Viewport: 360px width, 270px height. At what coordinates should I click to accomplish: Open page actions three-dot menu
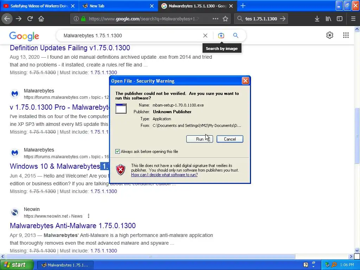pyautogui.click(x=216, y=19)
